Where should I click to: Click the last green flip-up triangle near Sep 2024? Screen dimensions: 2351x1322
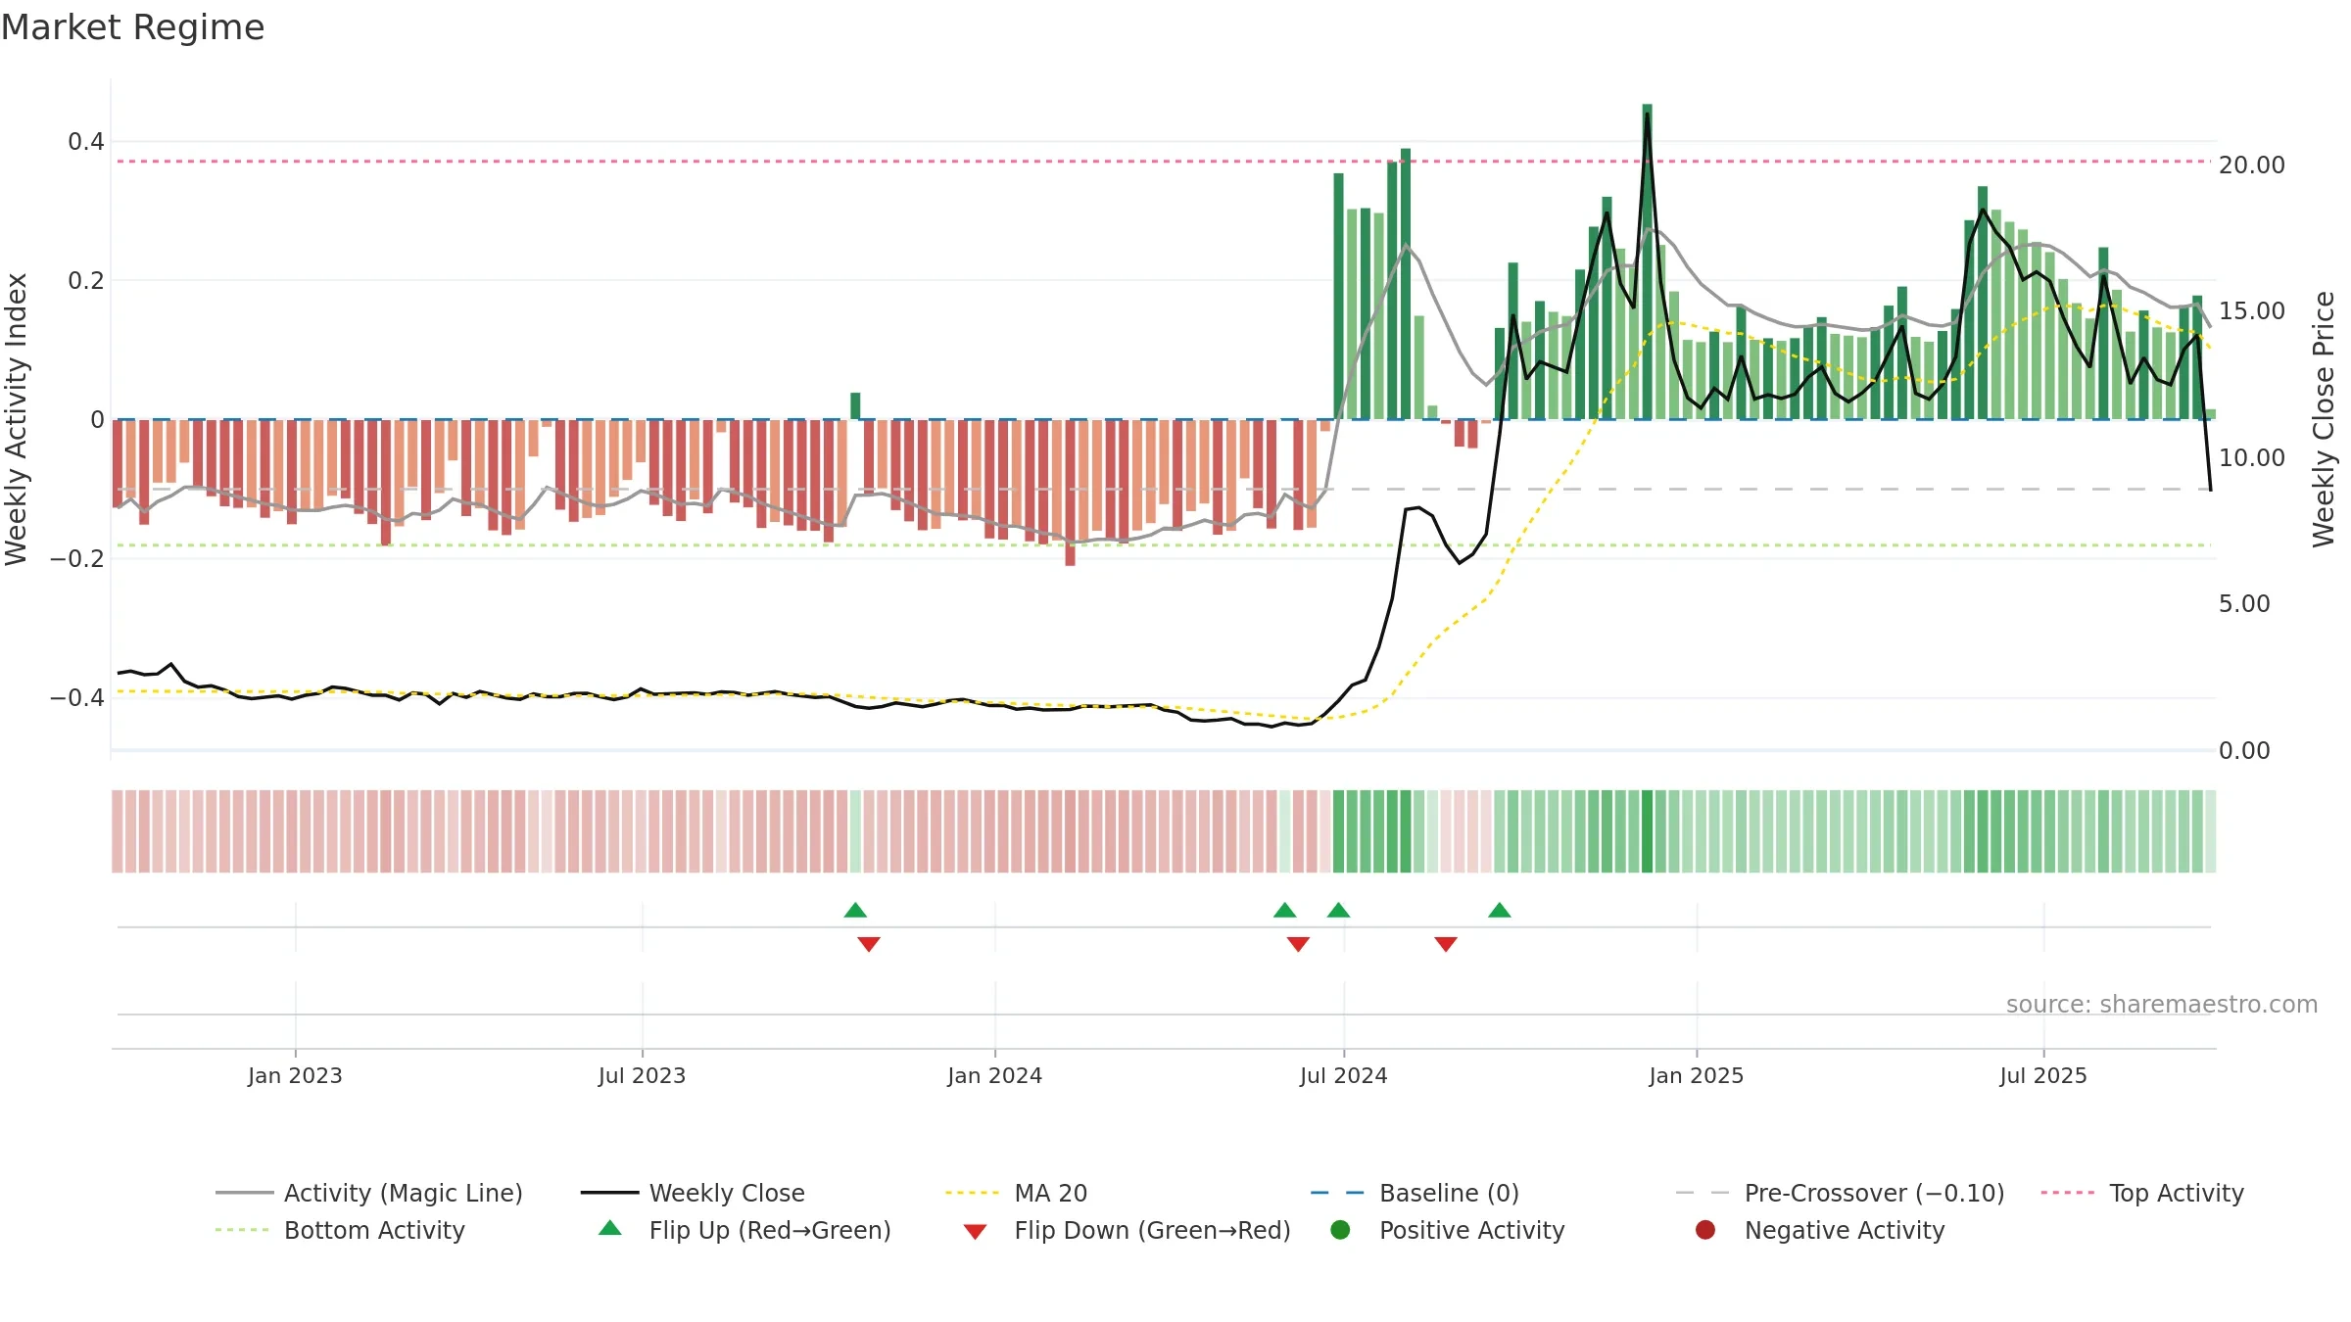[x=1500, y=910]
